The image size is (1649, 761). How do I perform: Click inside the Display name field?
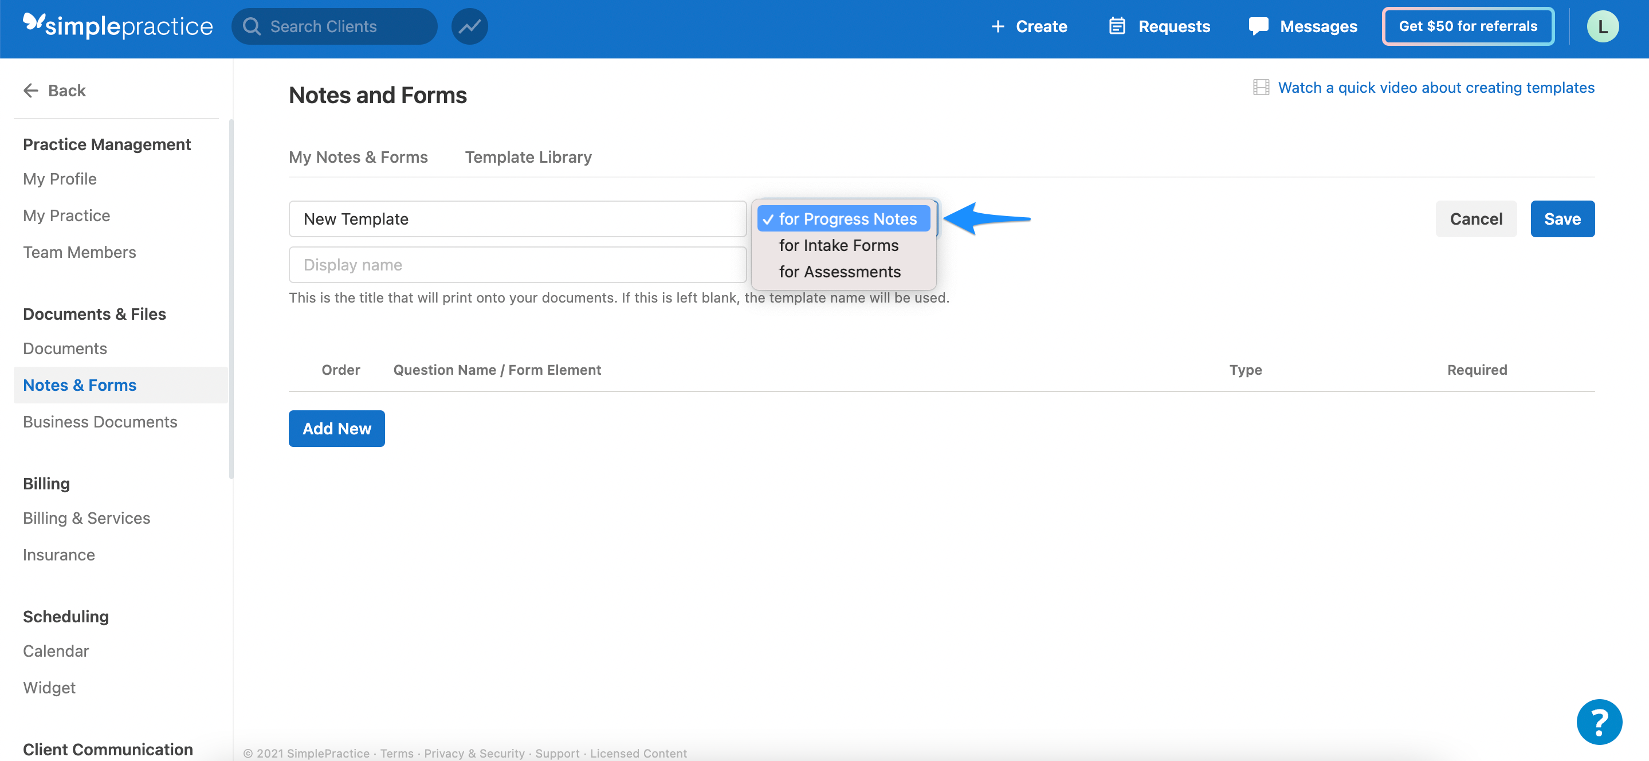(517, 264)
